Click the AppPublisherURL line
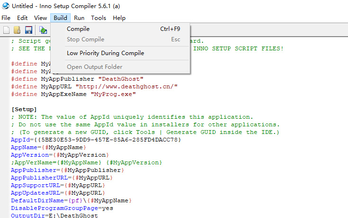The width and height of the screenshot is (348, 218). (62, 178)
